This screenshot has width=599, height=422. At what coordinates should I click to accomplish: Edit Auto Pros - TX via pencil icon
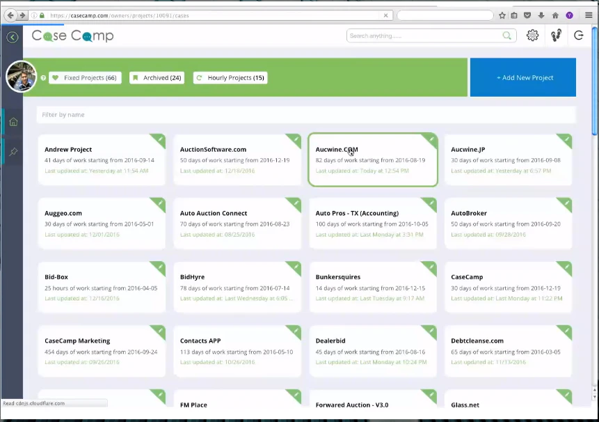point(431,203)
